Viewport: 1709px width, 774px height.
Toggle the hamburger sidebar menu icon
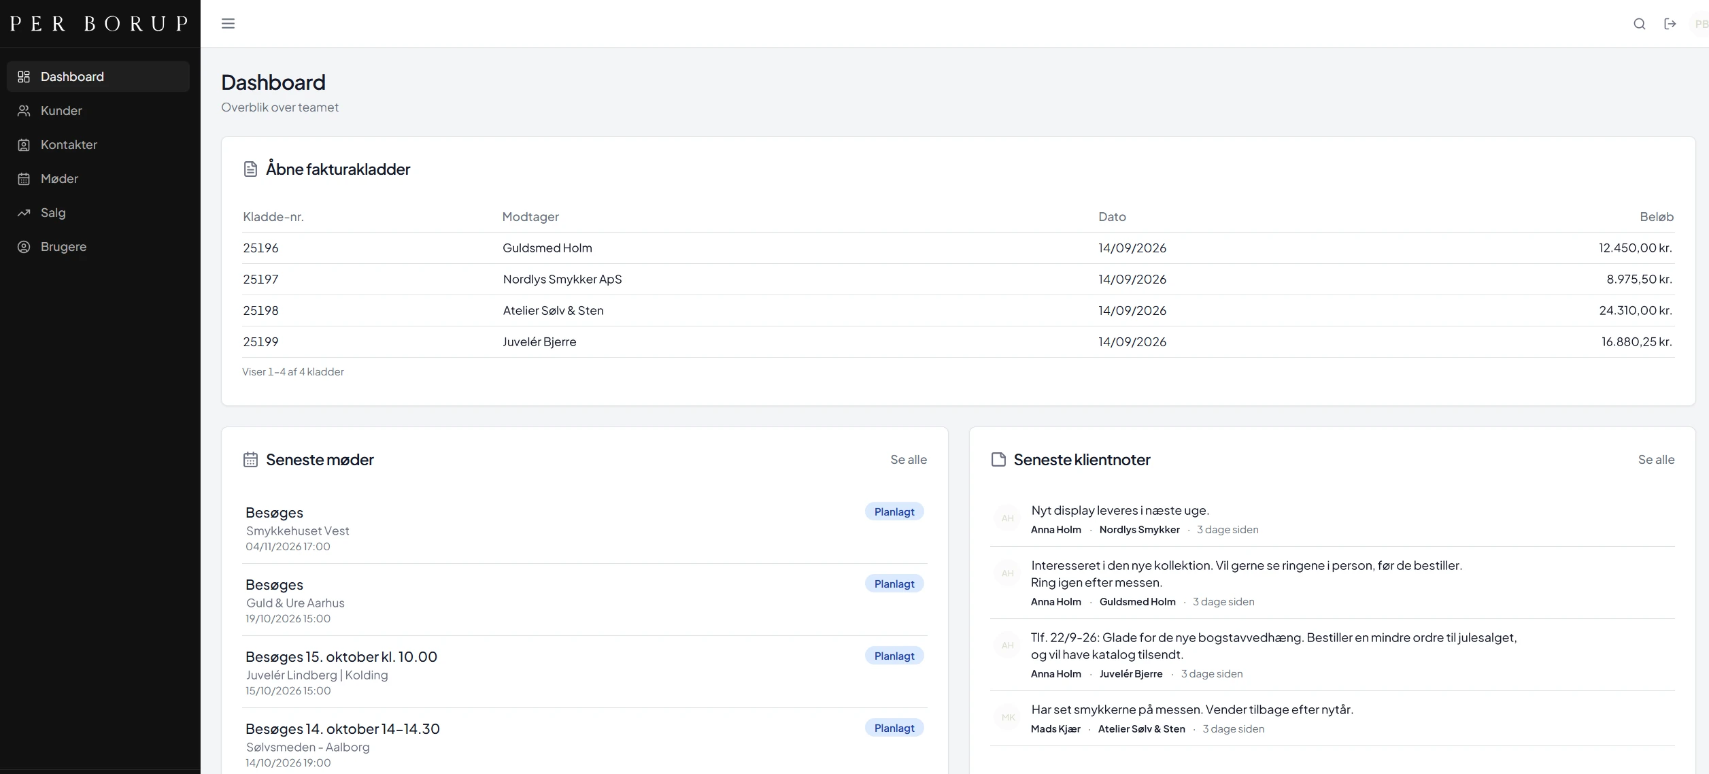click(x=228, y=24)
